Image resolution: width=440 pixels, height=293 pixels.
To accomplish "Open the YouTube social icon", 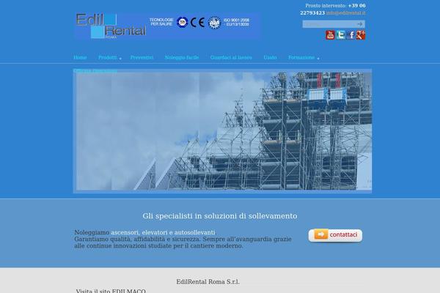I will (330, 35).
